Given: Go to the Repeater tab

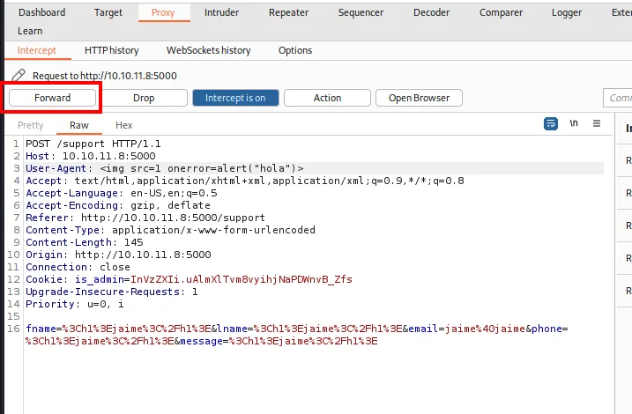Looking at the screenshot, I should (x=288, y=12).
